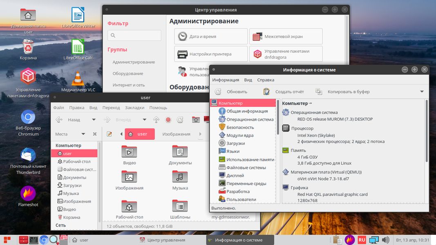Click the volume icon in system tray
This screenshot has height=245, width=436.
pyautogui.click(x=385, y=240)
